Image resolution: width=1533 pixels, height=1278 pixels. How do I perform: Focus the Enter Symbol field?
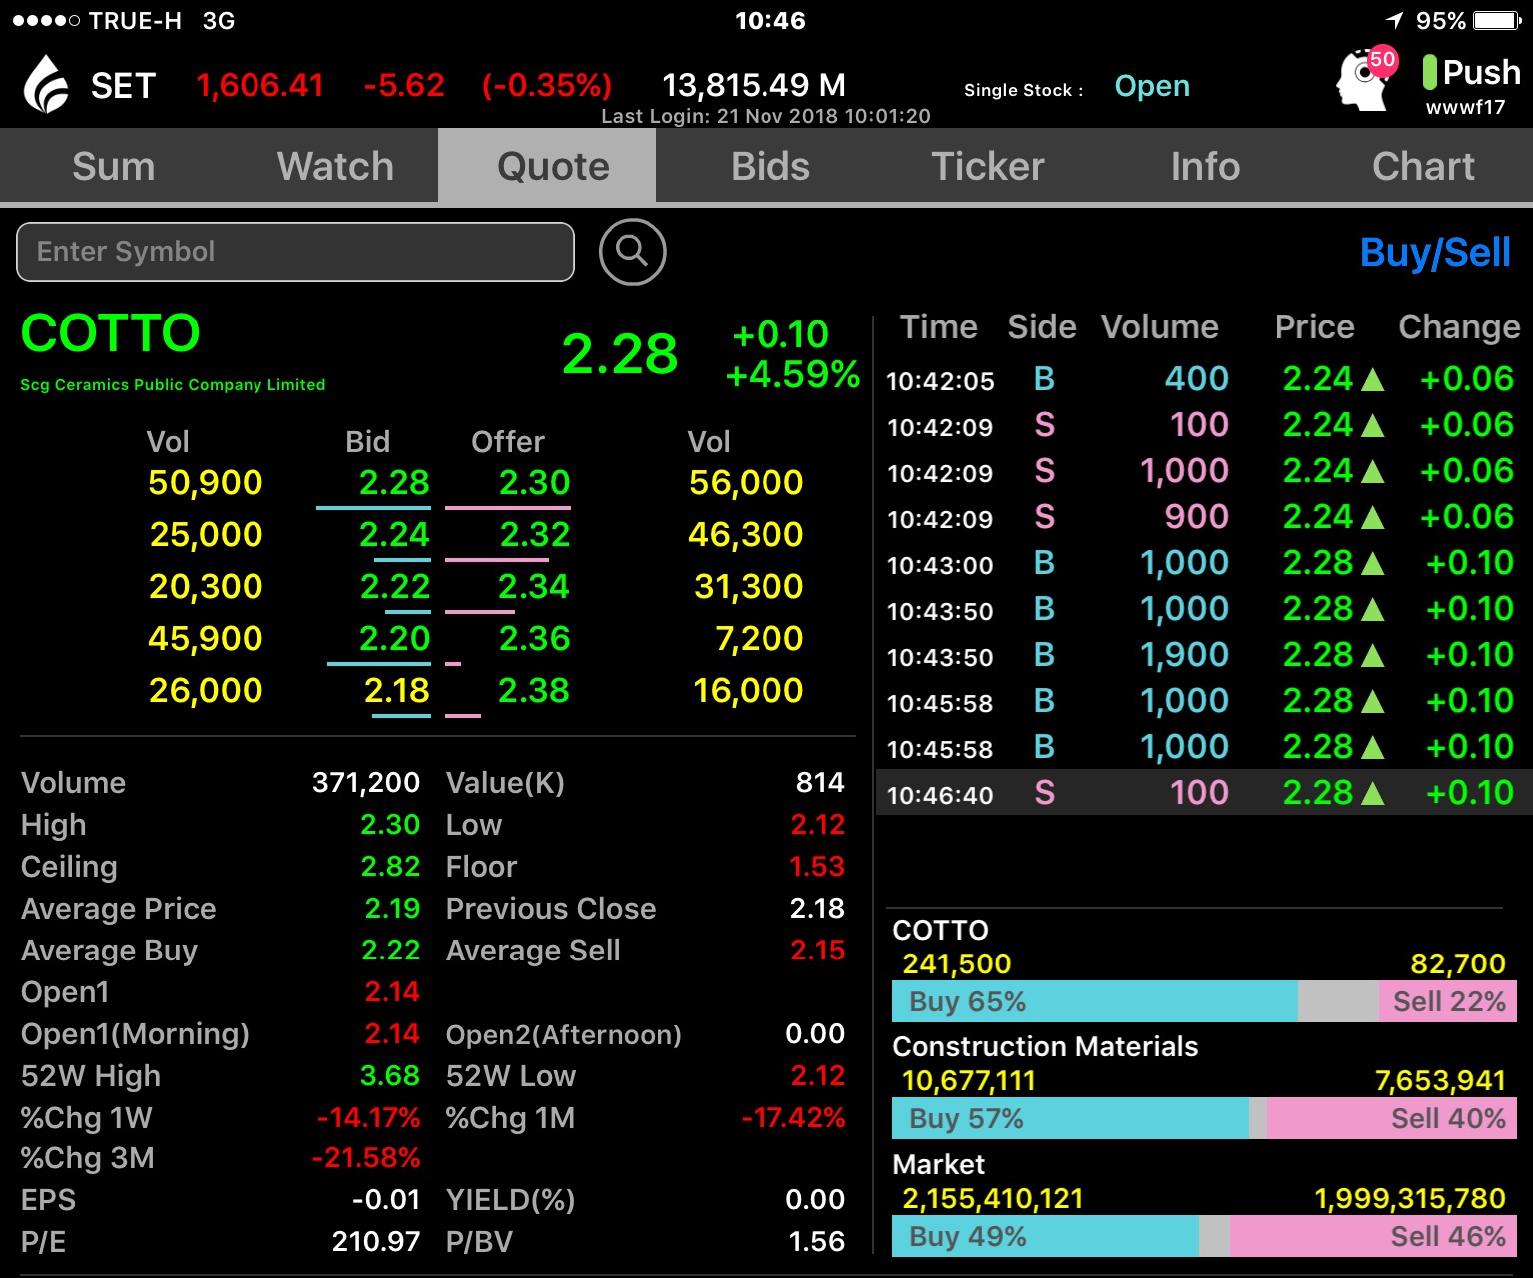(x=295, y=252)
